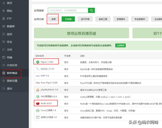162x128 pixels.
Task: Click the Pure-Ftpd icon
Action: (38, 83)
